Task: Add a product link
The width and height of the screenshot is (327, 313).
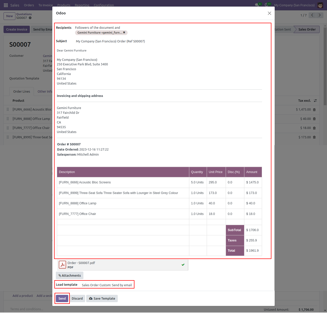Action: point(23,296)
